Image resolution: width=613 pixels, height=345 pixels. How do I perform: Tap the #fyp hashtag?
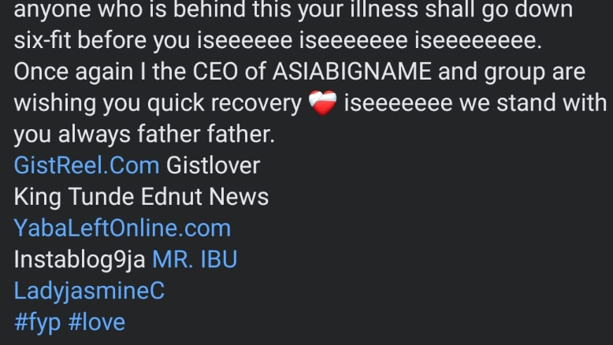point(37,323)
